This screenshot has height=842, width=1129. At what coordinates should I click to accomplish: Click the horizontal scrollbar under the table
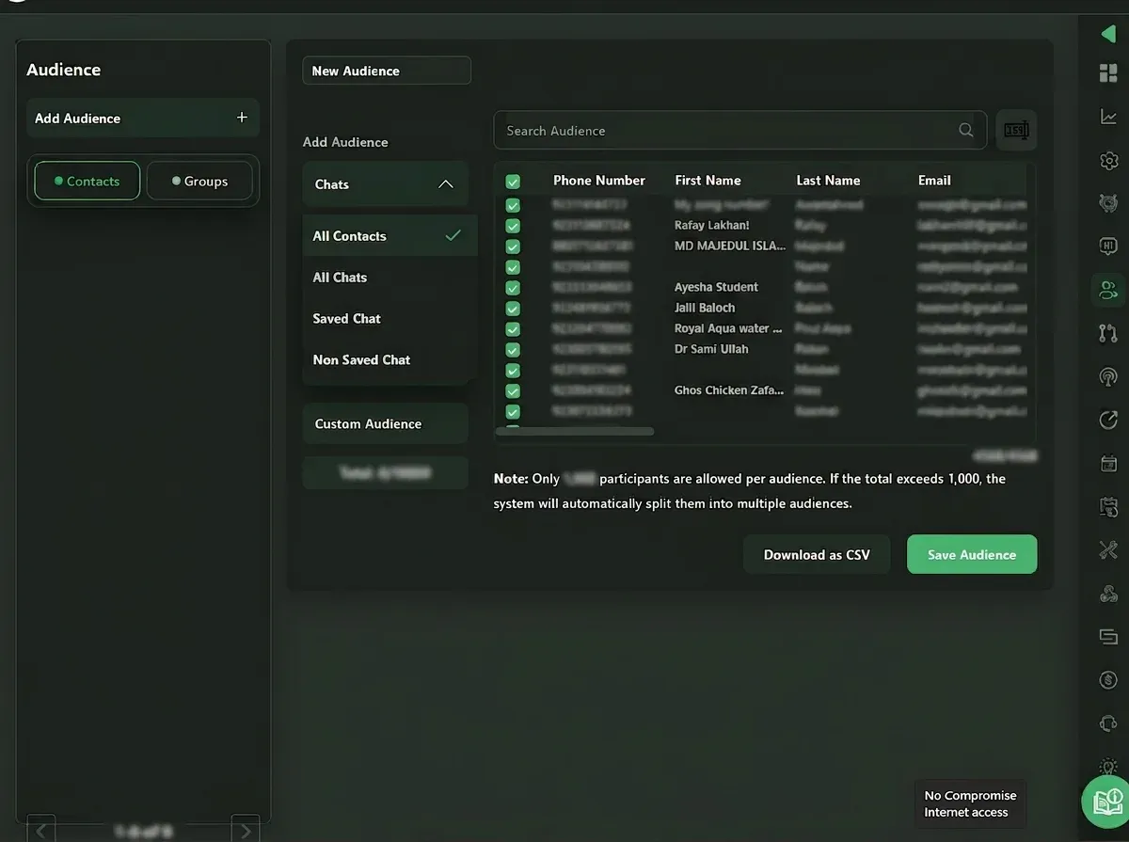point(574,431)
